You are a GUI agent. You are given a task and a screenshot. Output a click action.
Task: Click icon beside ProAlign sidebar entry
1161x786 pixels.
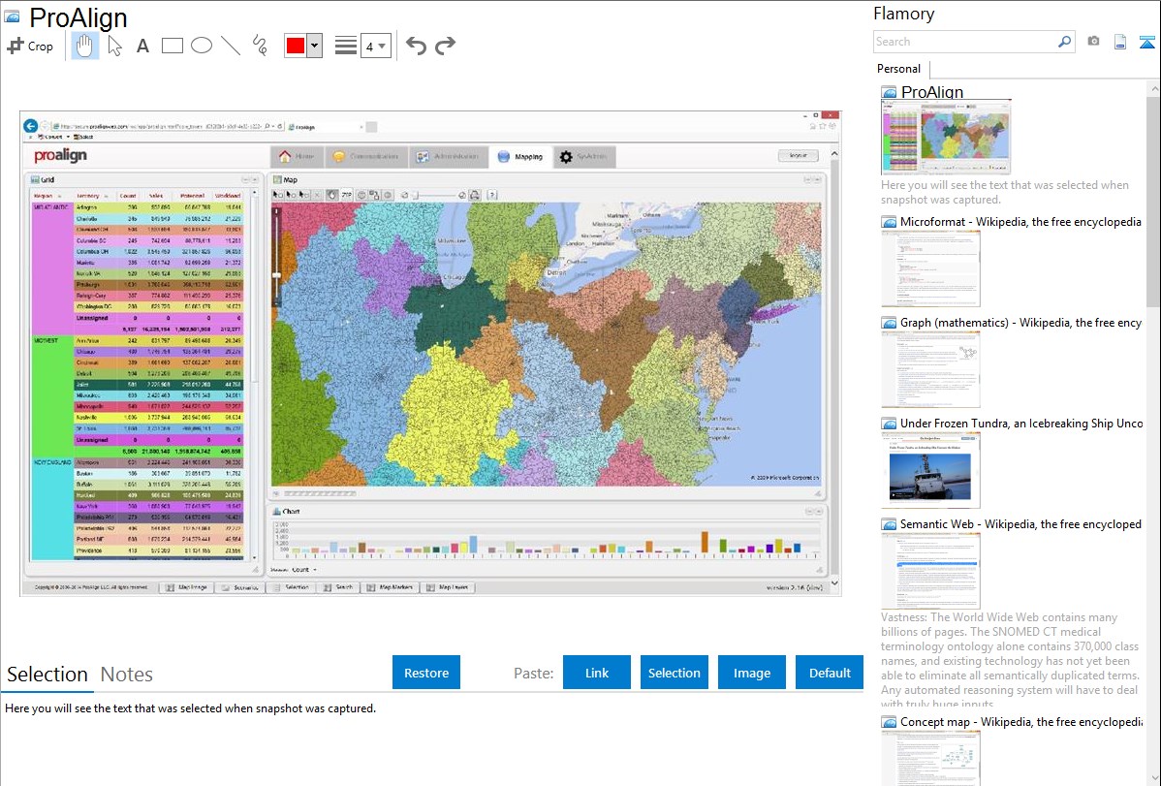tap(889, 93)
